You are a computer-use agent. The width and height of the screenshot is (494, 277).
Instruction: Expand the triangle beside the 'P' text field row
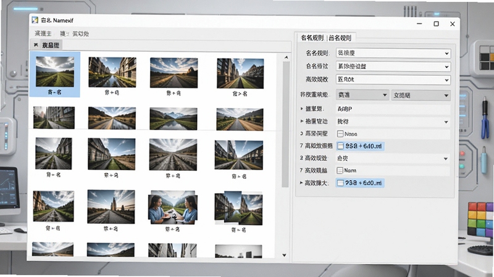click(302, 109)
